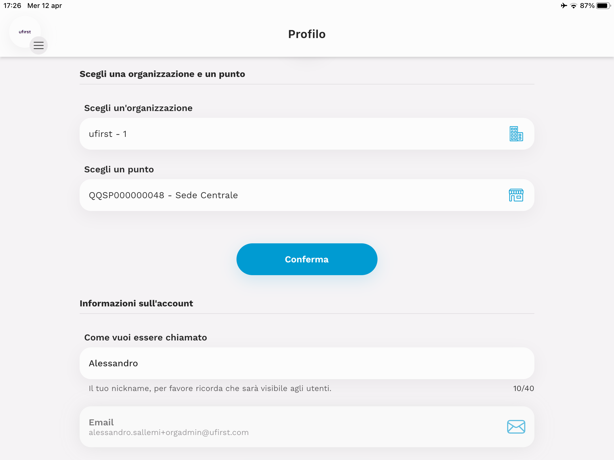Tap the ufirst logo circle
This screenshot has height=460, width=614.
tap(25, 32)
